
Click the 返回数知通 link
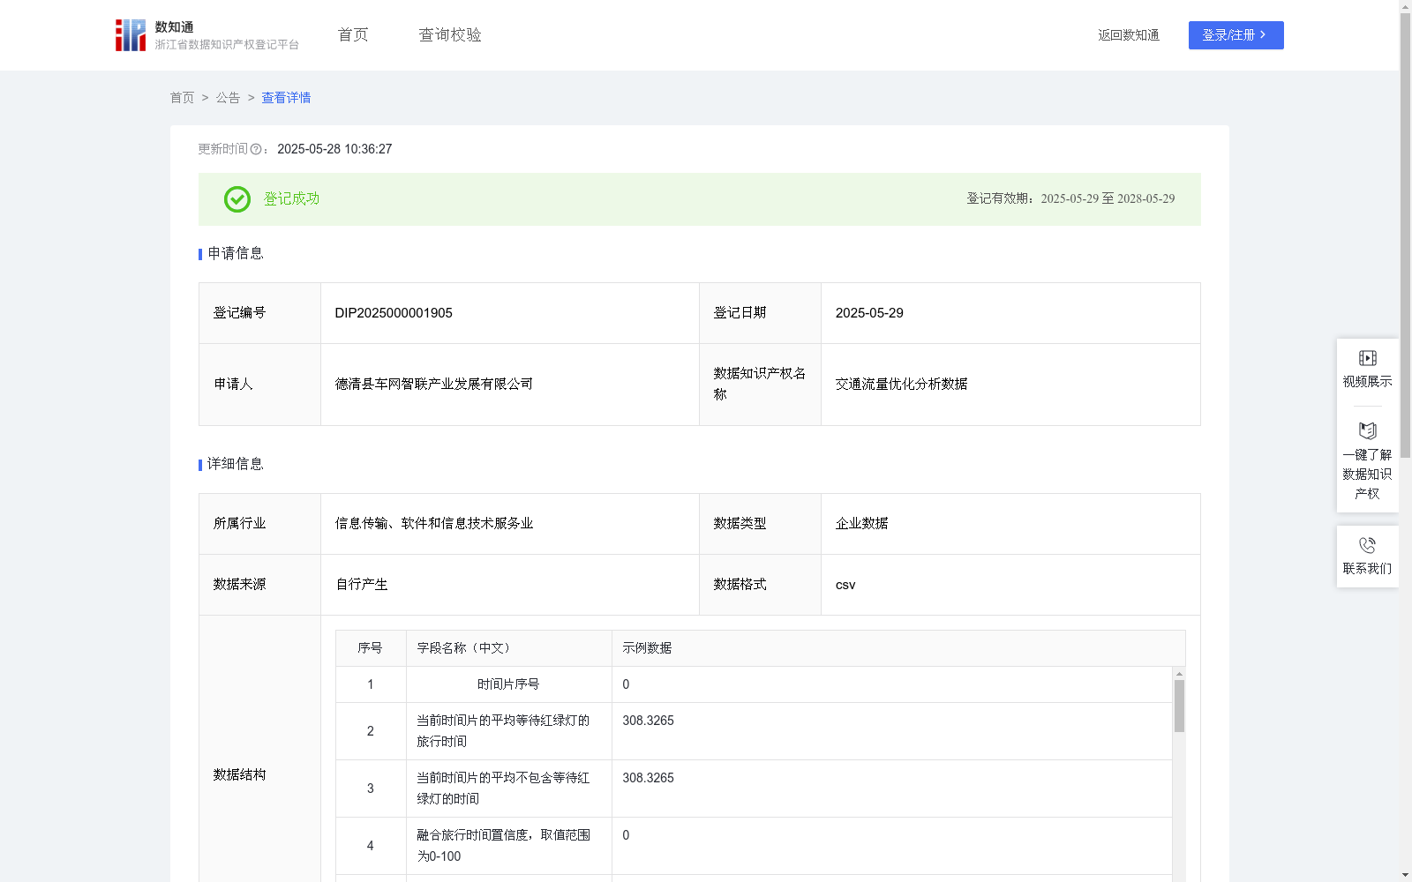pos(1129,35)
